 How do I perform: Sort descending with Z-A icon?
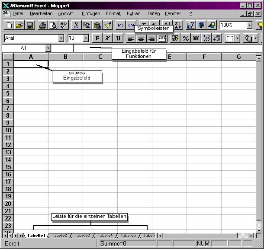click(x=178, y=25)
